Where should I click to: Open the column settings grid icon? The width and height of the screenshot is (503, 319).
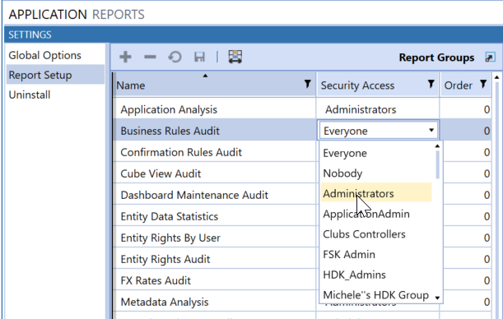coord(235,57)
